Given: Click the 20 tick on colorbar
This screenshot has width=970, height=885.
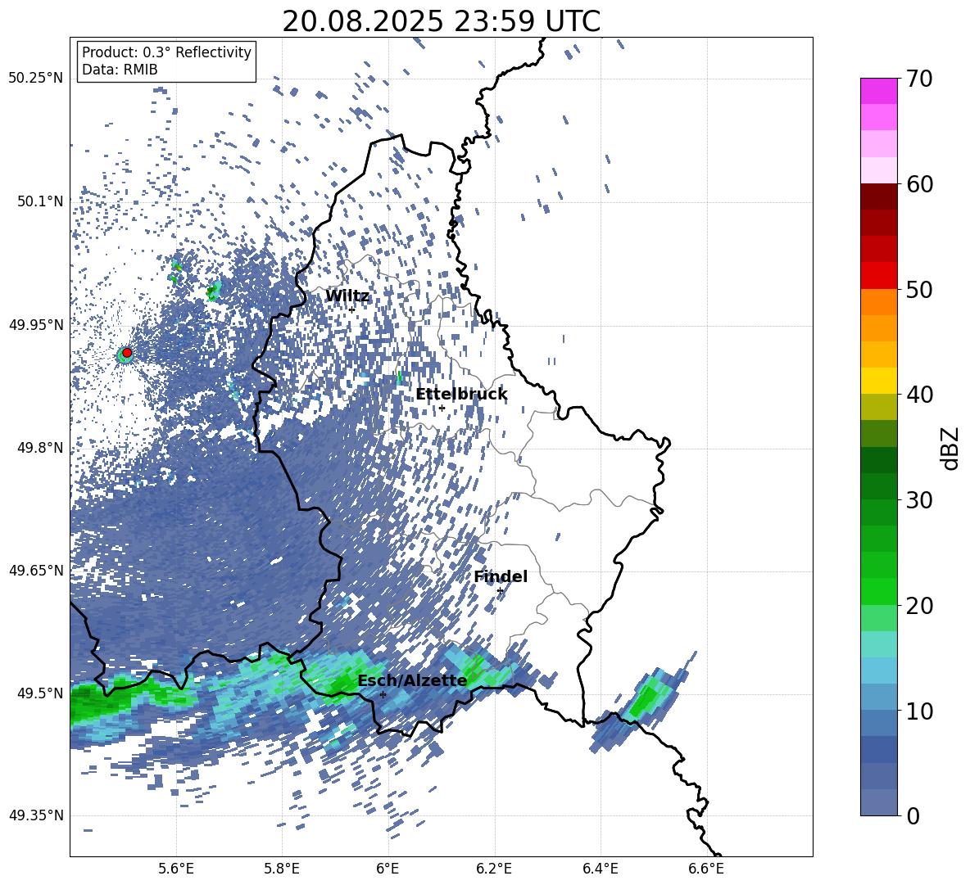Looking at the screenshot, I should click(919, 606).
